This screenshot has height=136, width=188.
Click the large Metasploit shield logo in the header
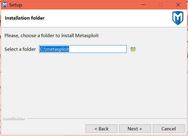point(178,18)
